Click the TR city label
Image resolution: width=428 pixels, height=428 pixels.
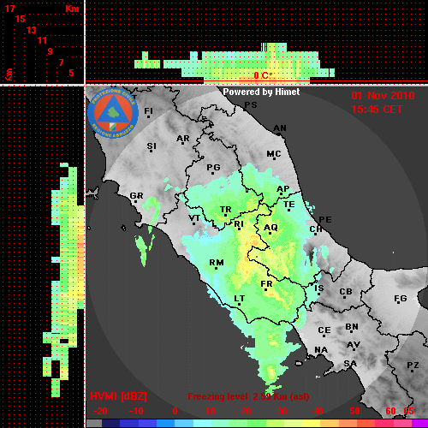(x=226, y=210)
